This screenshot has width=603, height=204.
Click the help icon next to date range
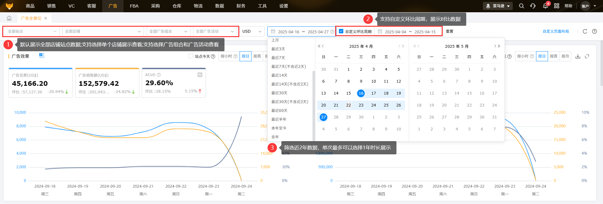tap(332, 32)
